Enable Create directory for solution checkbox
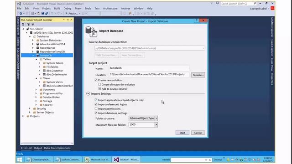 point(99,84)
